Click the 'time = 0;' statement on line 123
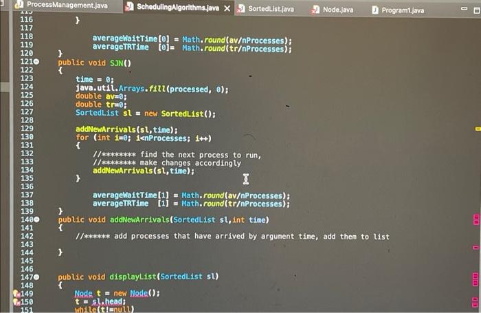The width and height of the screenshot is (481, 313). click(x=95, y=80)
